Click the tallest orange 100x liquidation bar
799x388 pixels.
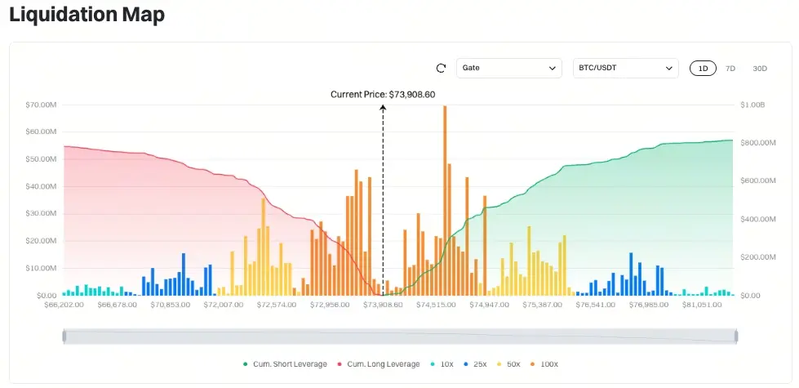coord(445,200)
